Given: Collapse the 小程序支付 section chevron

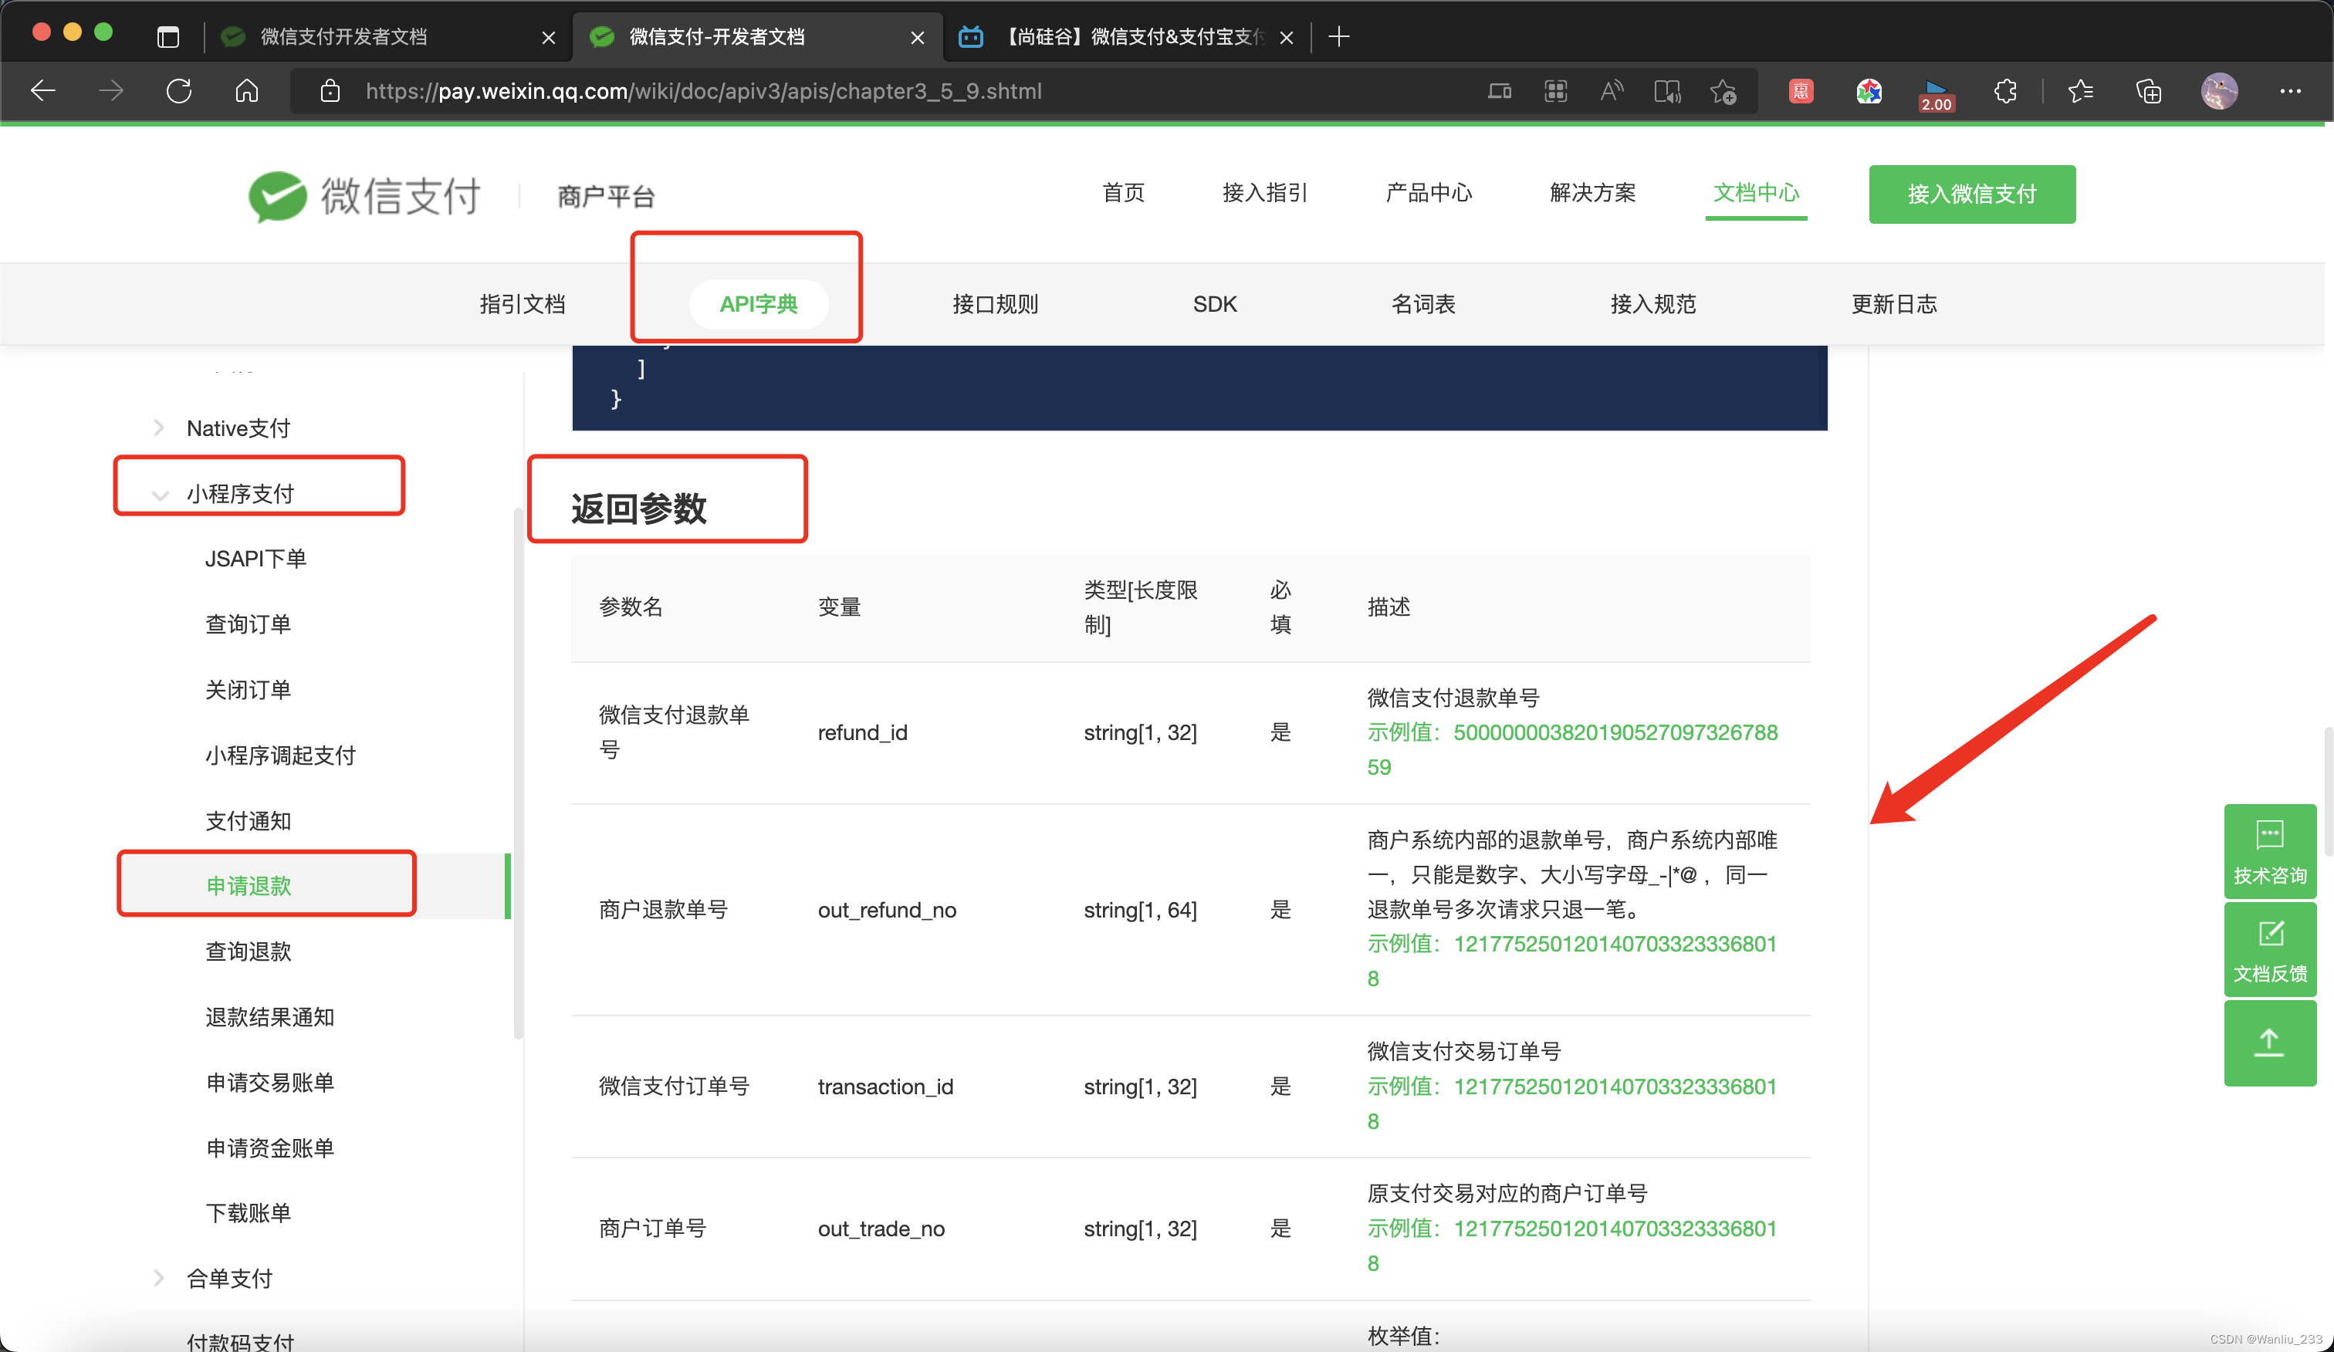Looking at the screenshot, I should point(159,495).
